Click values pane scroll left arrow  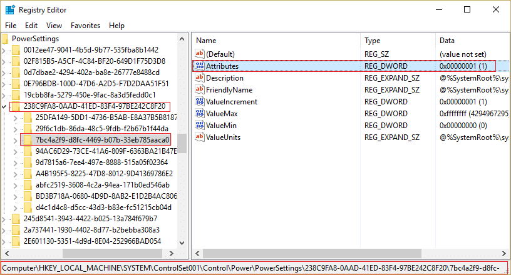(x=197, y=253)
